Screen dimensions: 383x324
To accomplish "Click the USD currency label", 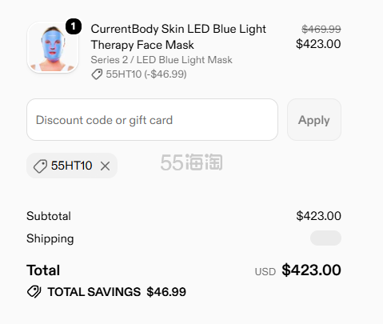I will [265, 272].
